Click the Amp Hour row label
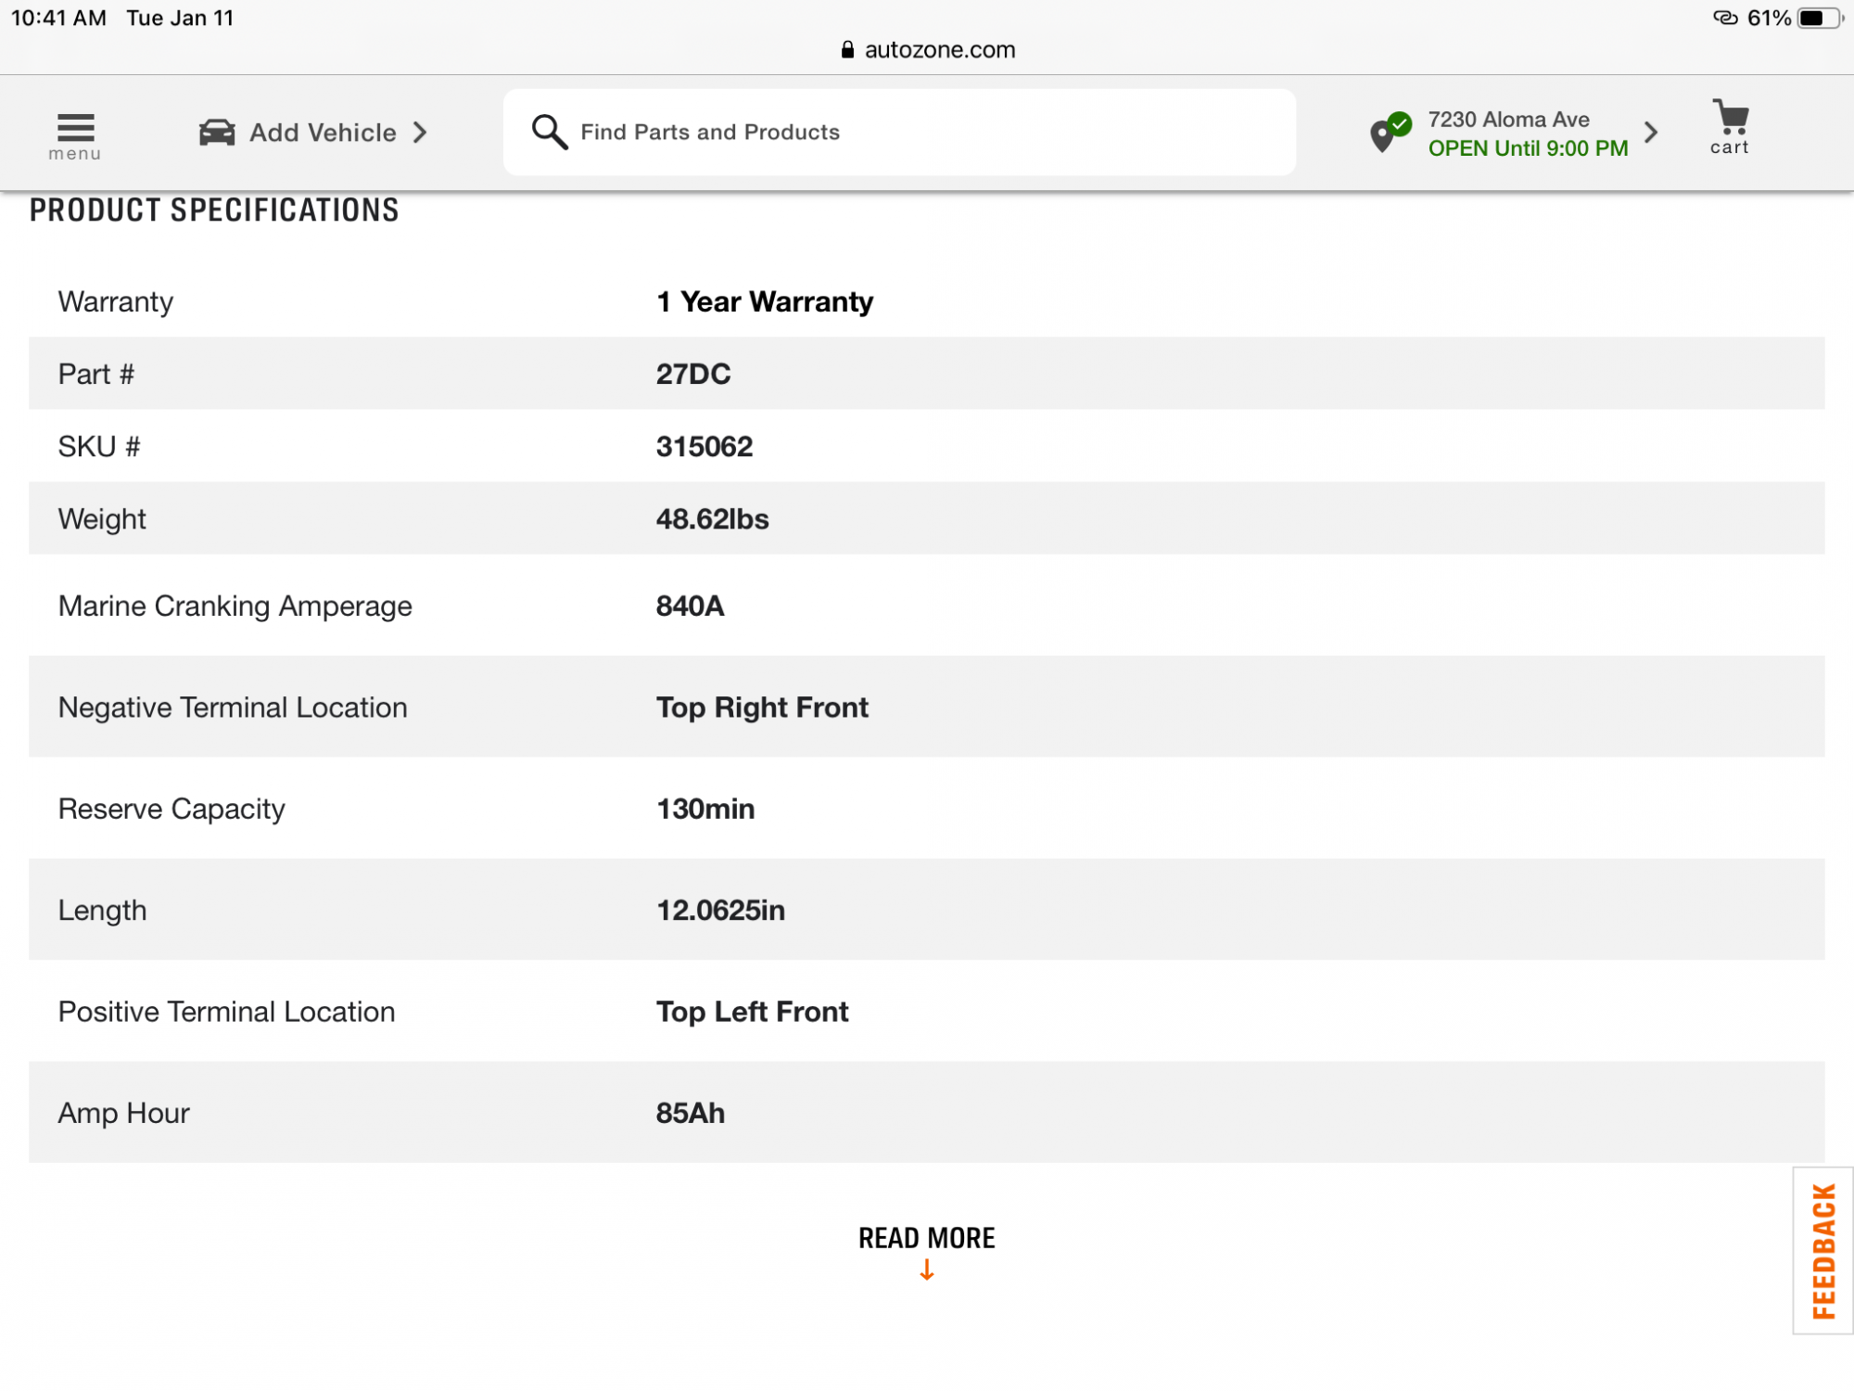The width and height of the screenshot is (1854, 1391). point(123,1113)
